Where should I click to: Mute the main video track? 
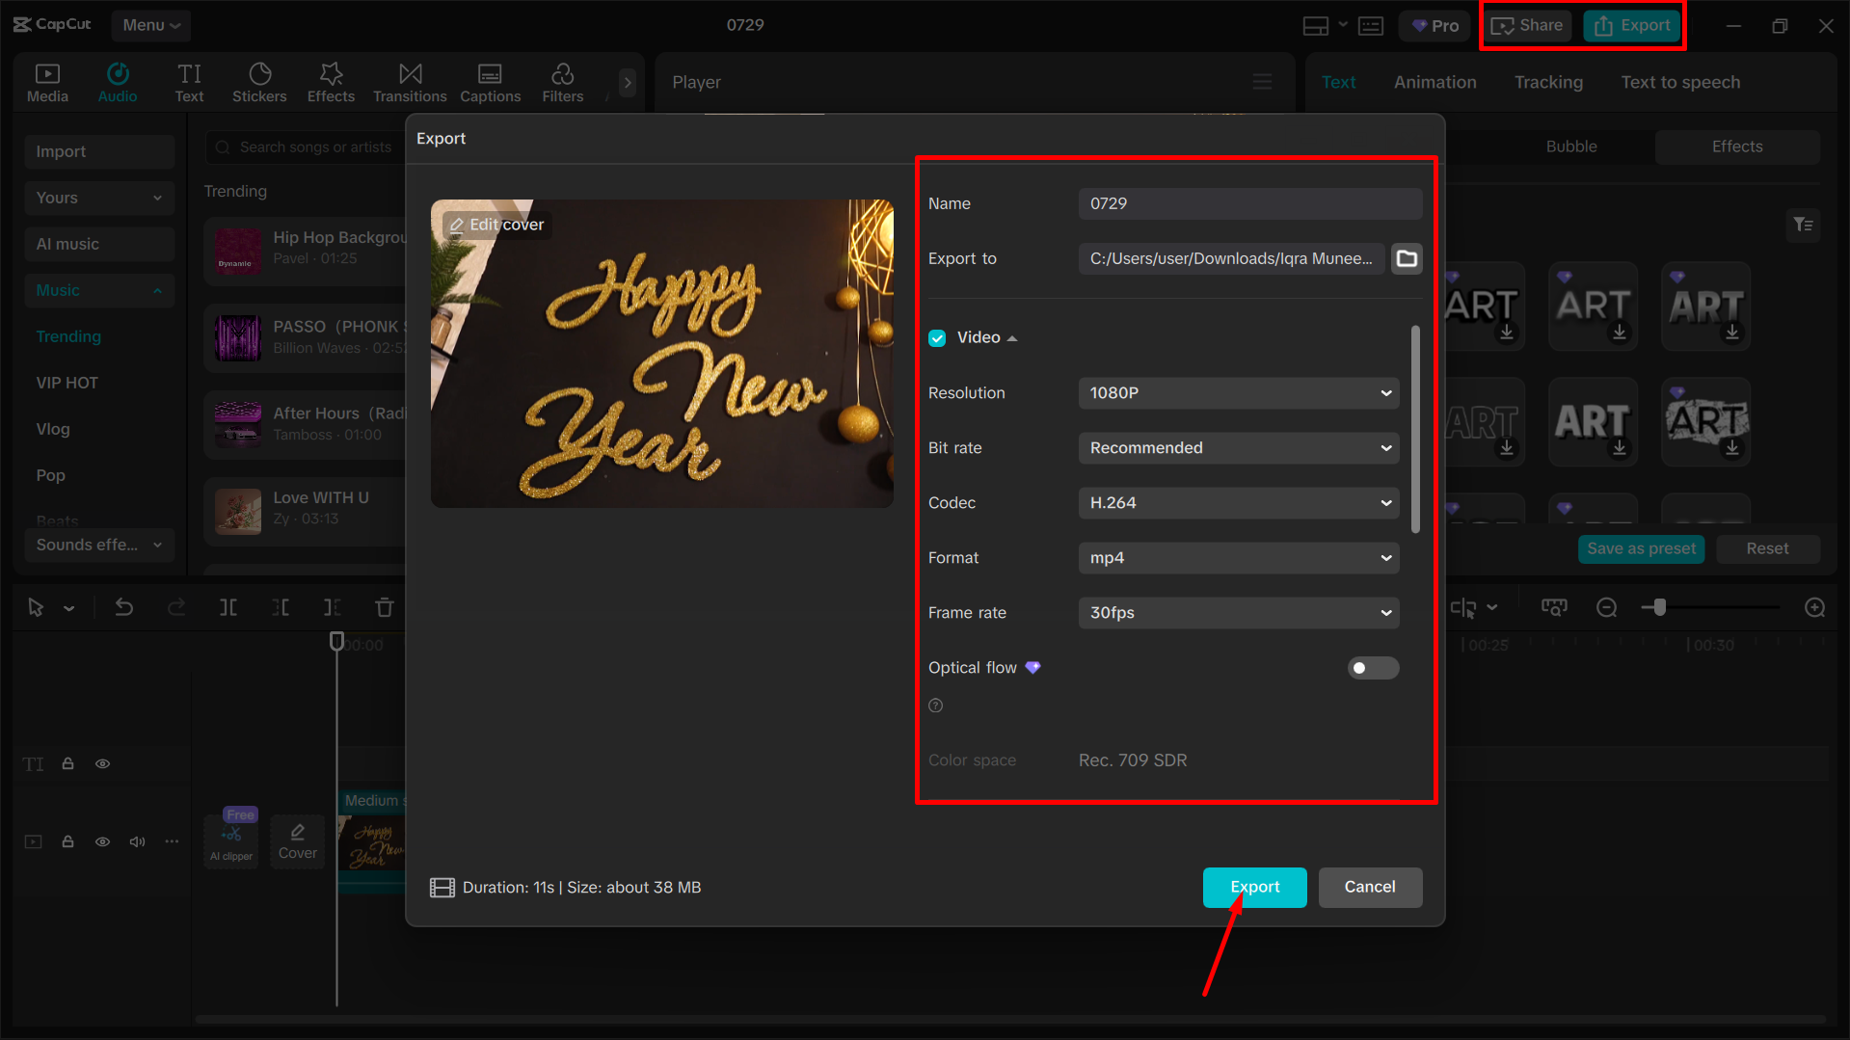137,841
